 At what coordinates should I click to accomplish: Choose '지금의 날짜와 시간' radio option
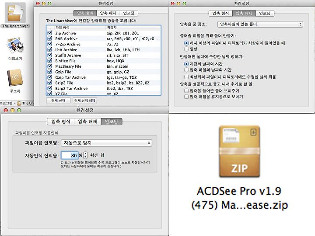pos(186,64)
